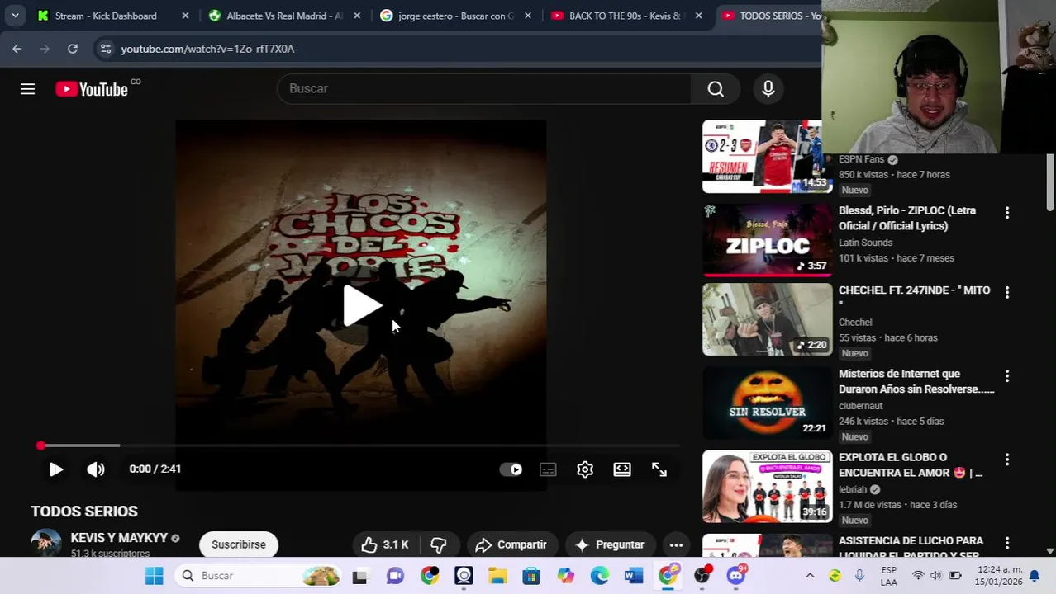The width and height of the screenshot is (1056, 594).
Task: Open the player settings gear
Action: coord(585,469)
